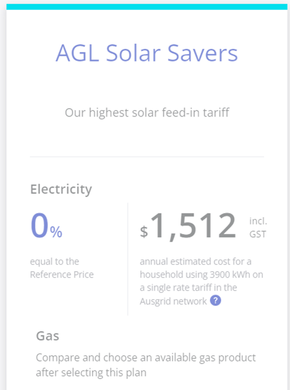Click the 1,512 annual cost figure
The height and width of the screenshot is (390, 290).
coord(193,226)
